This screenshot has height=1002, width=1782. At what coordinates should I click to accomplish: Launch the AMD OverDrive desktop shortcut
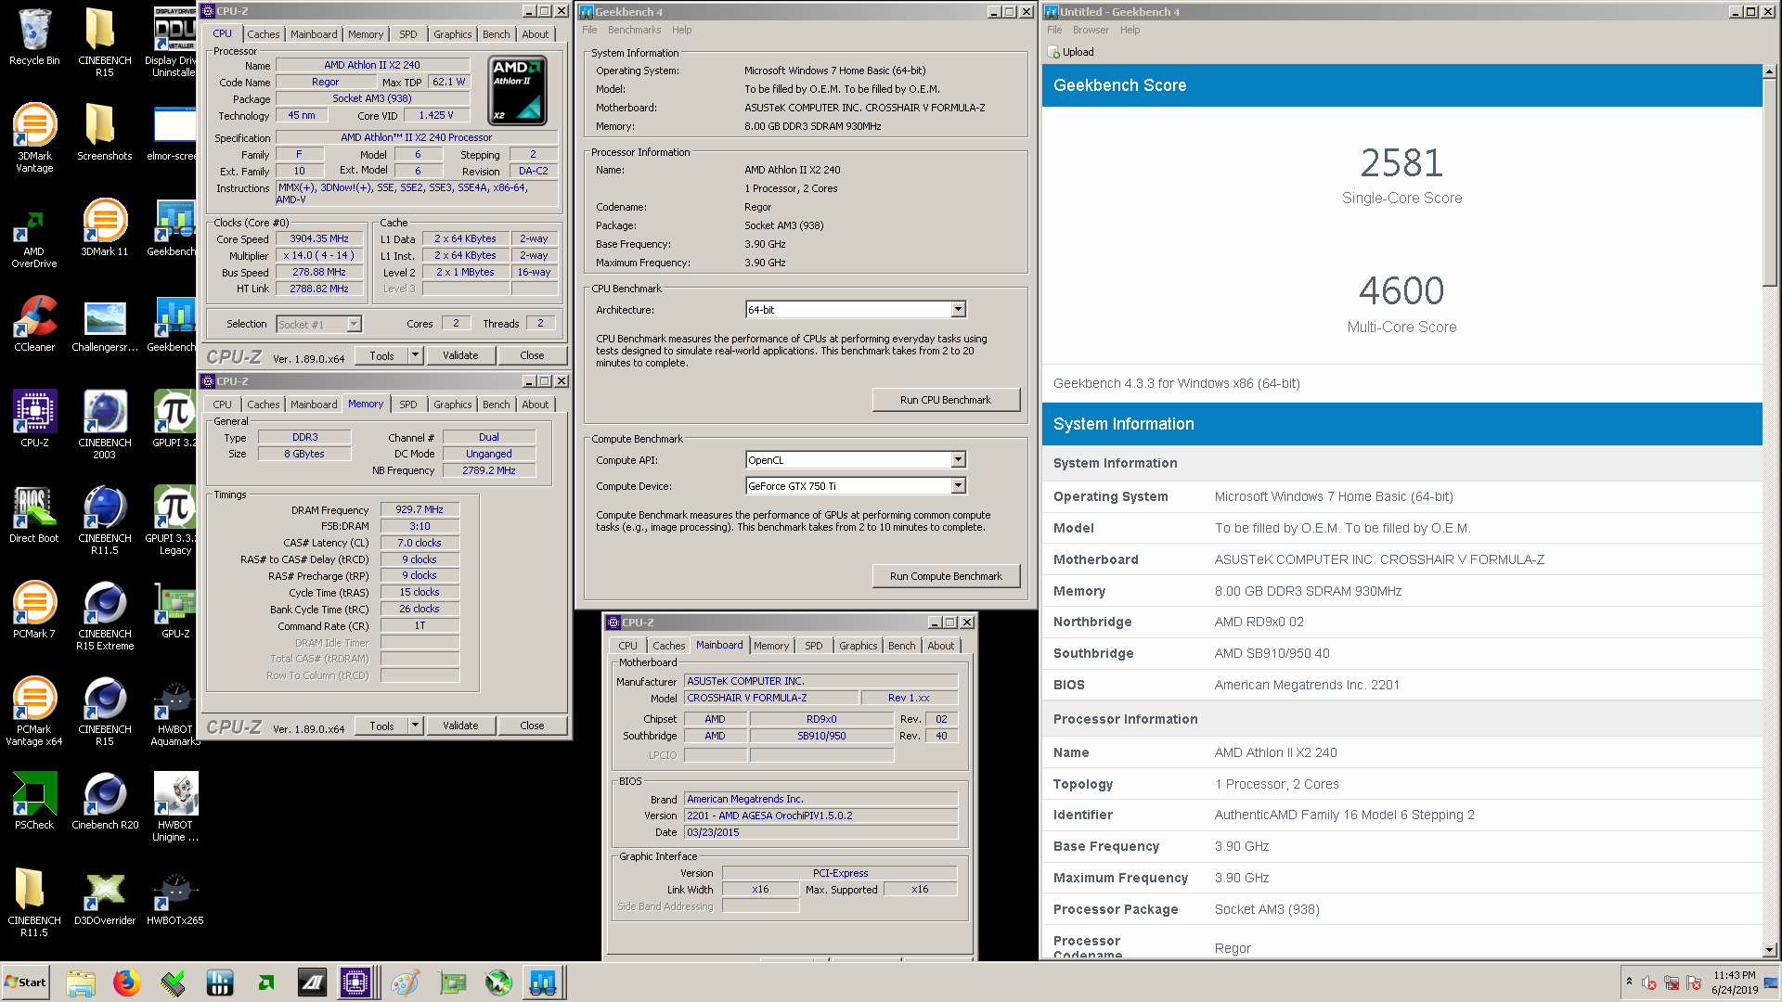point(34,238)
